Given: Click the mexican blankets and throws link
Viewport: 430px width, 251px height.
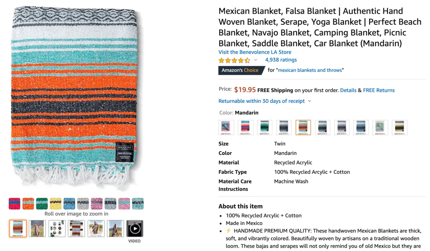Looking at the screenshot, I should pyautogui.click(x=310, y=70).
